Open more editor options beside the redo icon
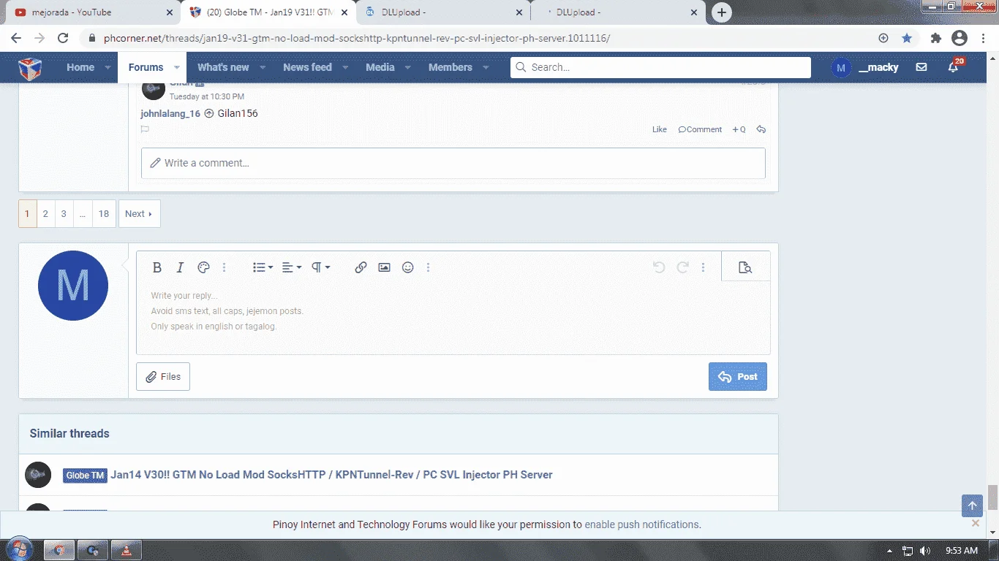Screen dimensions: 999x561 coord(704,267)
